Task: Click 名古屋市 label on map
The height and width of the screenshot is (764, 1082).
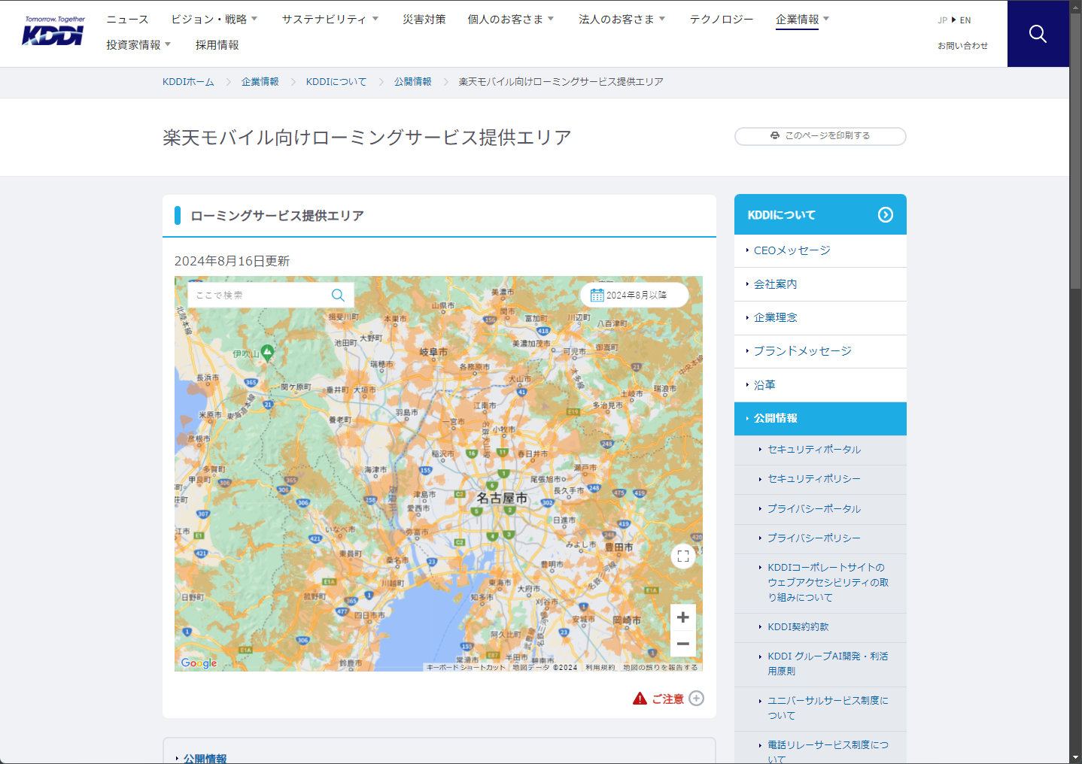Action: pos(502,498)
